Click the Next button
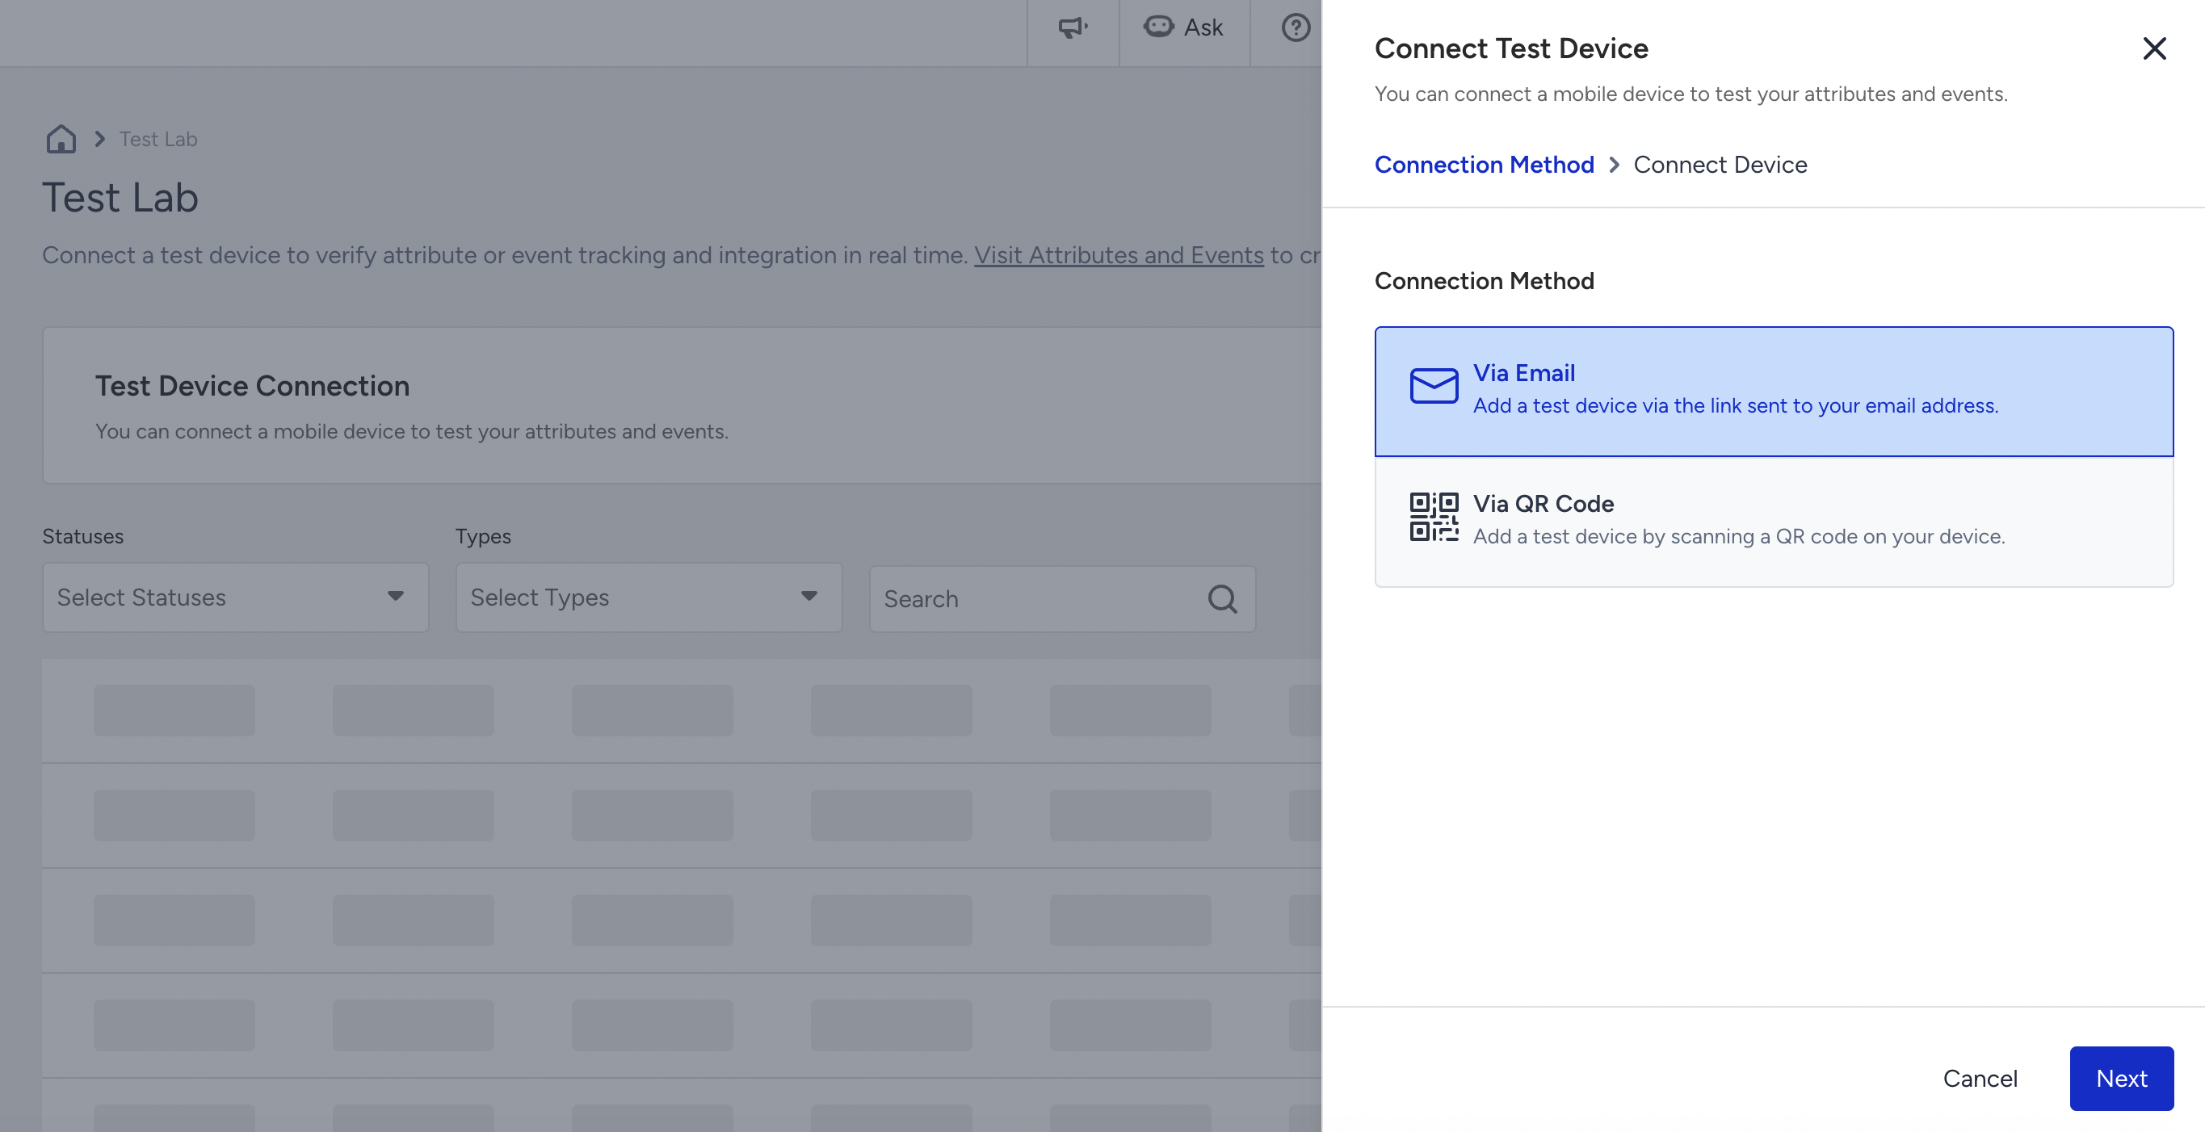The width and height of the screenshot is (2205, 1132). [2121, 1078]
